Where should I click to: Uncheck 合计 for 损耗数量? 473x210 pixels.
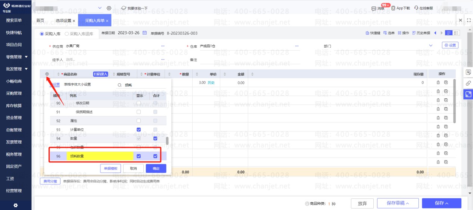coord(155,156)
